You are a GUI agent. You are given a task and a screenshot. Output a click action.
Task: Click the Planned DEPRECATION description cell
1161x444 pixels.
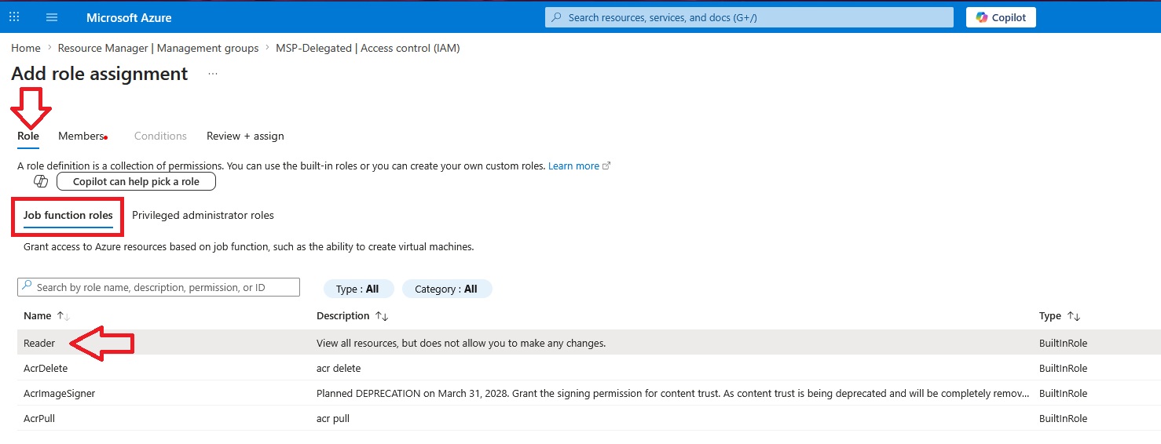[672, 393]
